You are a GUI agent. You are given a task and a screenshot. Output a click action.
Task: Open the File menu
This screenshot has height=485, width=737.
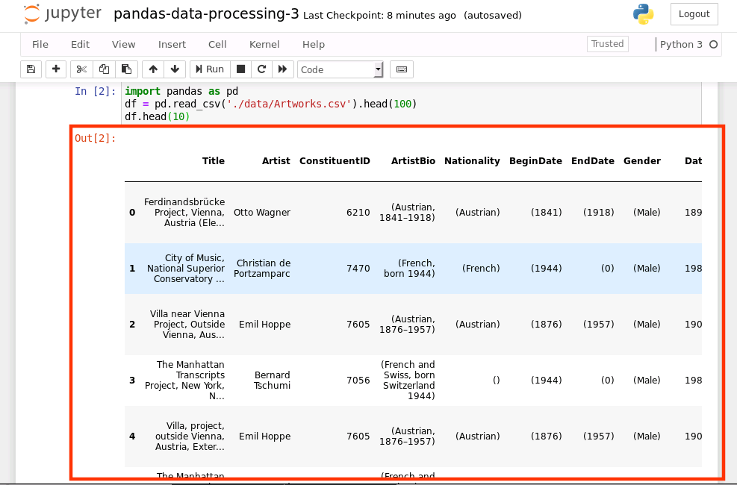coord(40,45)
